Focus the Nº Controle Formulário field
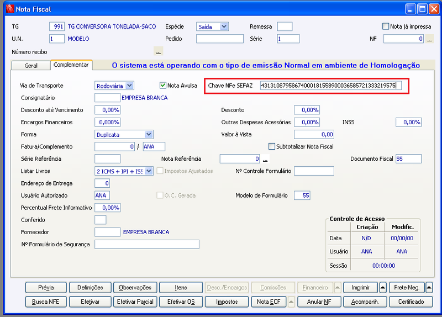This screenshot has height=317, width=442. (x=314, y=171)
